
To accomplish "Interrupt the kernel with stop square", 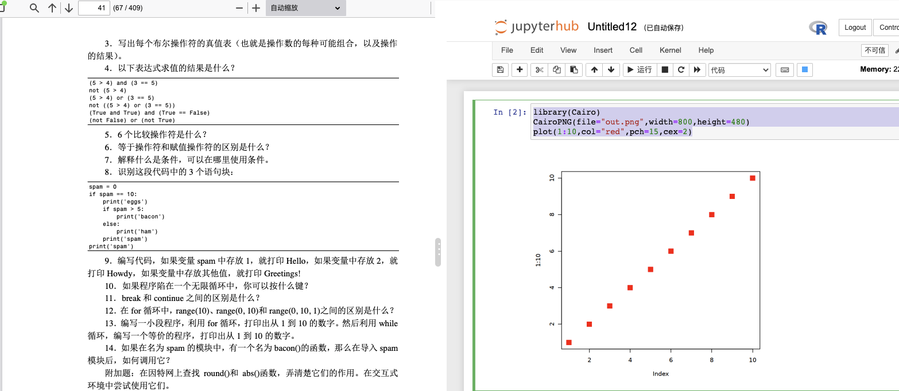I will 665,70.
